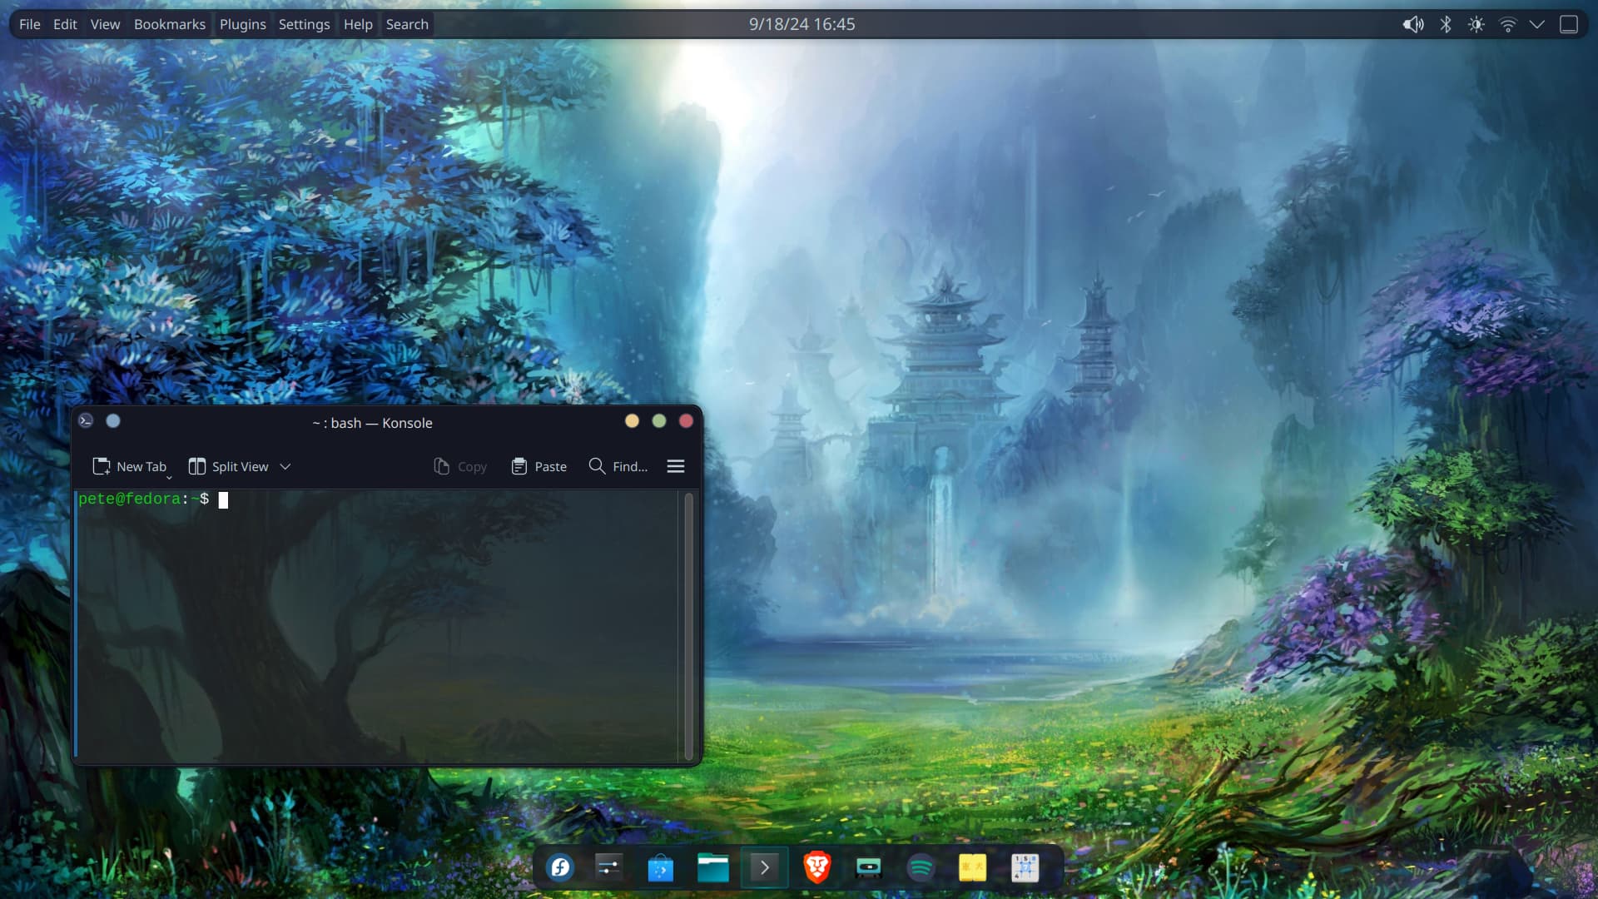Screen dimensions: 1598x899
Task: Click the date and time clock
Action: point(801,24)
